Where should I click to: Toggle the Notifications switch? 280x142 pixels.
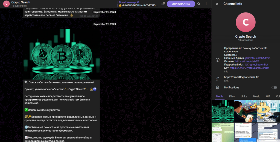point(274,87)
